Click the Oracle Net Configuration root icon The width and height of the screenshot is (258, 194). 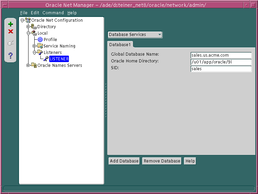(x=28, y=20)
